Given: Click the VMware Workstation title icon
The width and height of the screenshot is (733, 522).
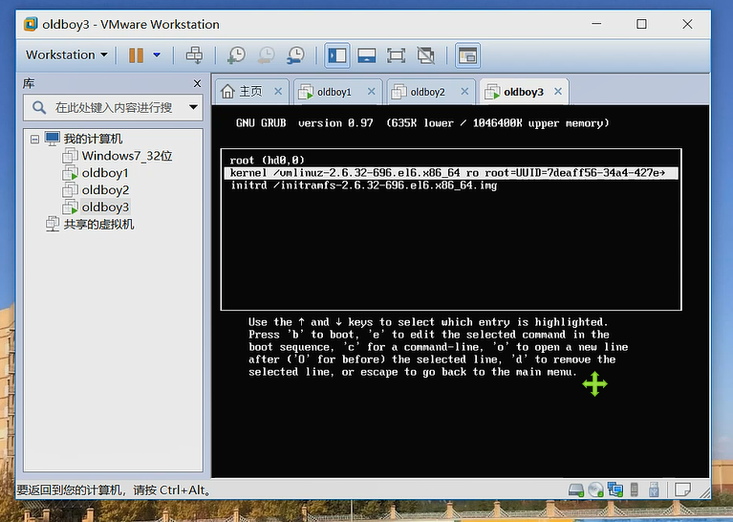Looking at the screenshot, I should pos(31,24).
